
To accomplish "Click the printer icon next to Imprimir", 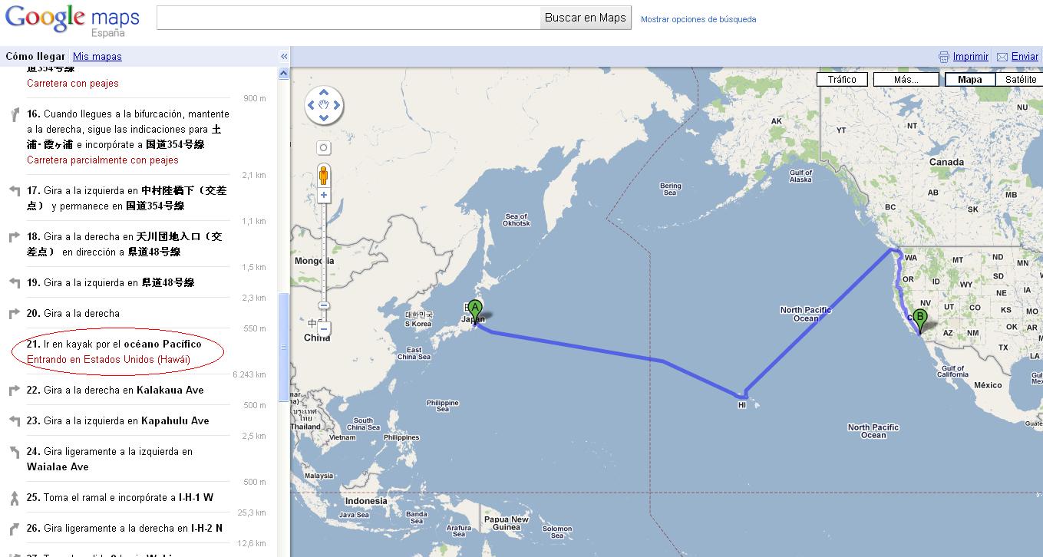I will tap(944, 57).
